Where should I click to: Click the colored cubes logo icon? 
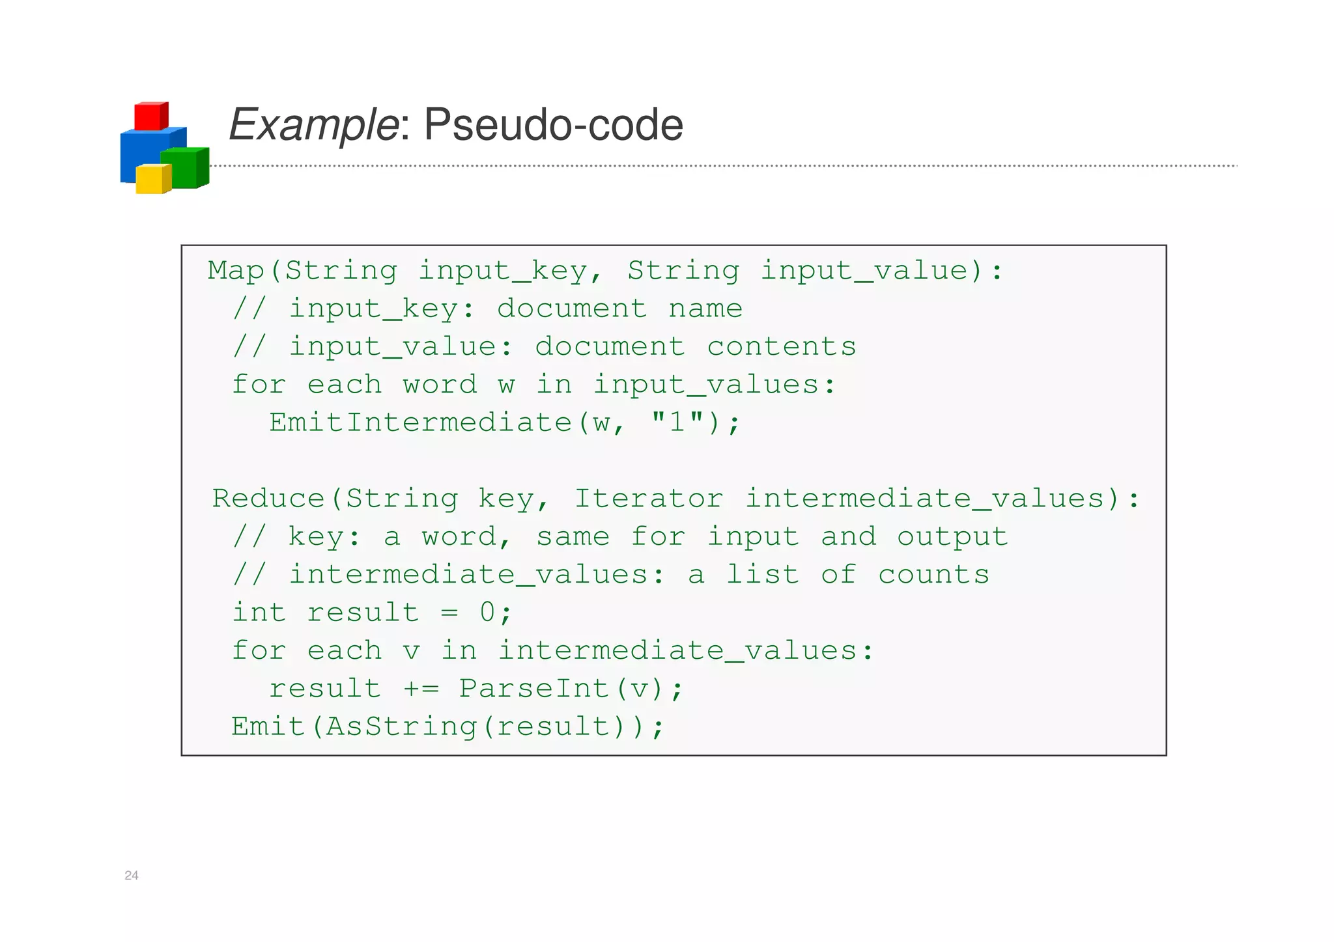(x=165, y=148)
